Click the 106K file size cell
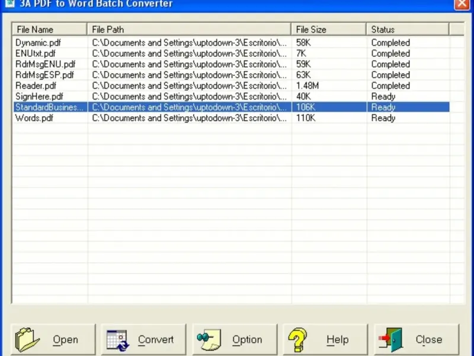The image size is (474, 356). point(306,107)
